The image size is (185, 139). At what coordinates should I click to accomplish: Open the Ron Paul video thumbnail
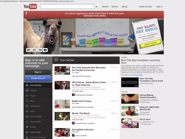[x=62, y=70]
